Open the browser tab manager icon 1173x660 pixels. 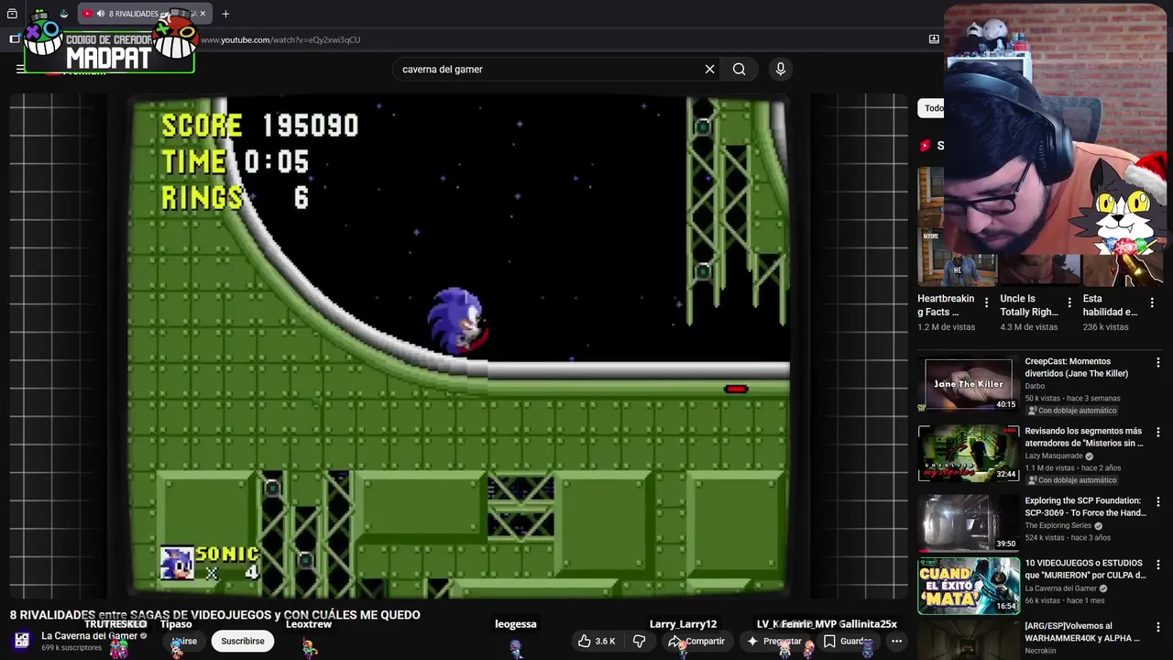(12, 14)
